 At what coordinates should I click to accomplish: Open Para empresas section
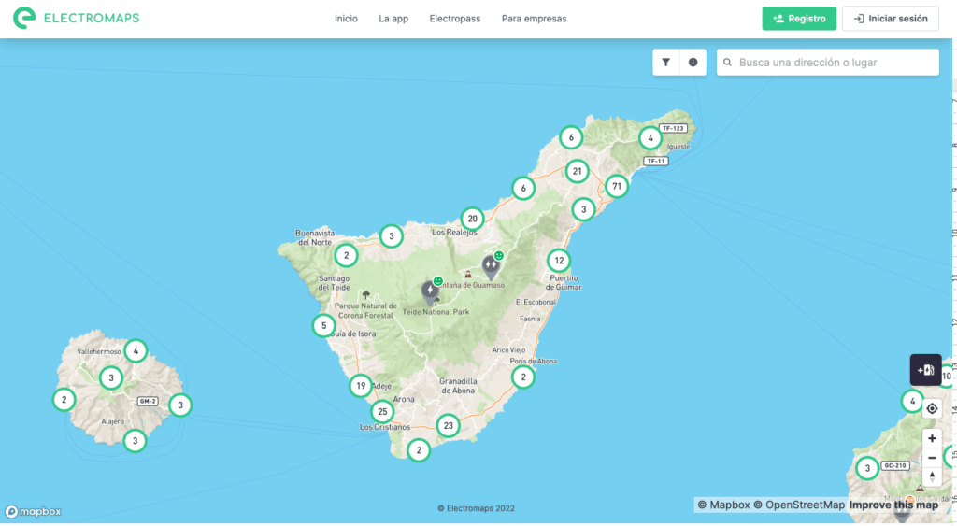(534, 19)
